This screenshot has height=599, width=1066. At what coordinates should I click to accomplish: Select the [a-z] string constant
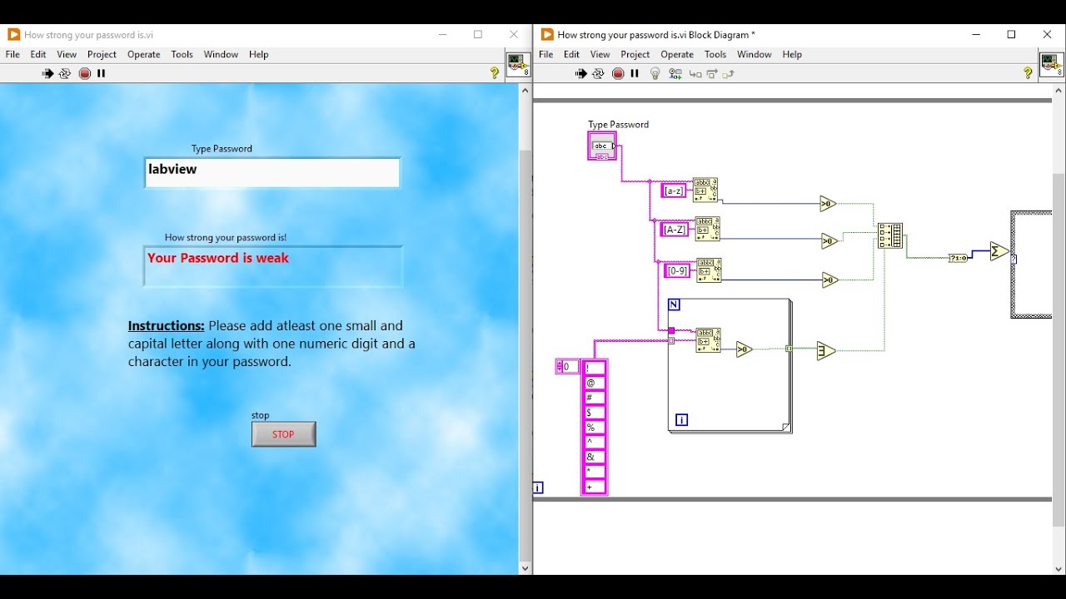click(x=674, y=191)
